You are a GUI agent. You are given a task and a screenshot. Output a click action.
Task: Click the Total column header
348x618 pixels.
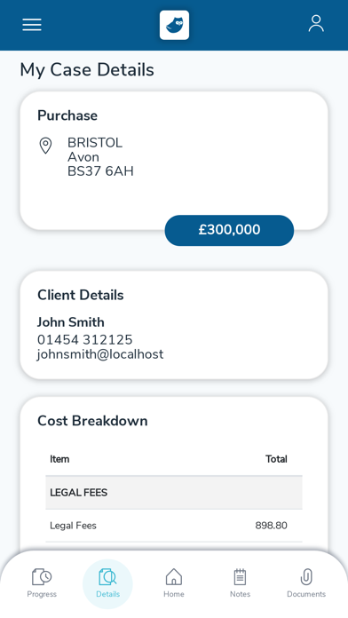click(276, 459)
